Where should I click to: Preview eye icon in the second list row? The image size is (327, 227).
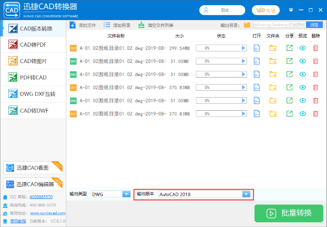[303, 61]
